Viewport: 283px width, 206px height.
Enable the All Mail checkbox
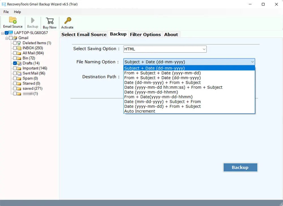(x=15, y=53)
